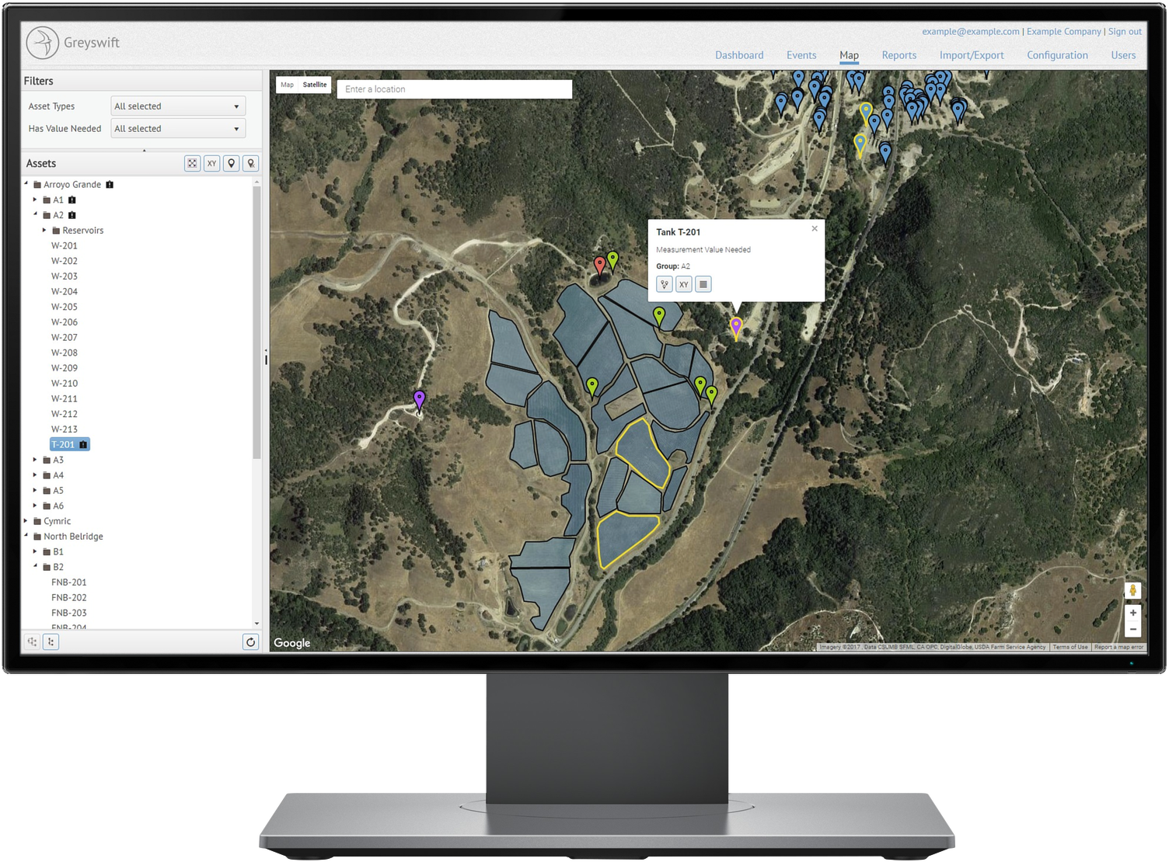Click the details list icon in Tank T-201 popup
The image size is (1169, 862).
[703, 284]
